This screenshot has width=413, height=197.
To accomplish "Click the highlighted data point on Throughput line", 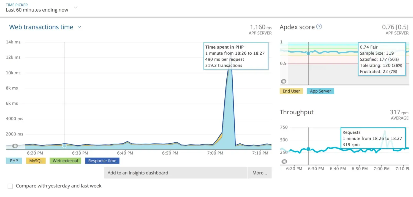I will click(x=308, y=149).
